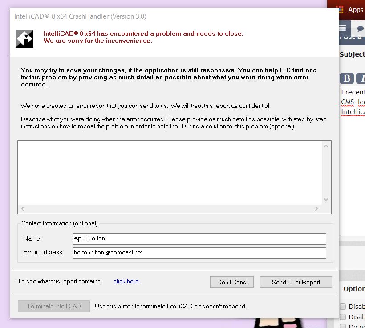Screen dimensions: 365x328
Task: Click the horizontal scroll right arrow
Action: 316,209
